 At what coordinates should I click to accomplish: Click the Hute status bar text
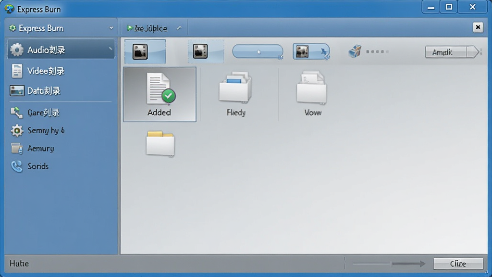pyautogui.click(x=19, y=263)
